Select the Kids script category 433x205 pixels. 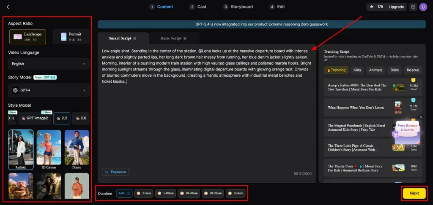[x=357, y=70]
